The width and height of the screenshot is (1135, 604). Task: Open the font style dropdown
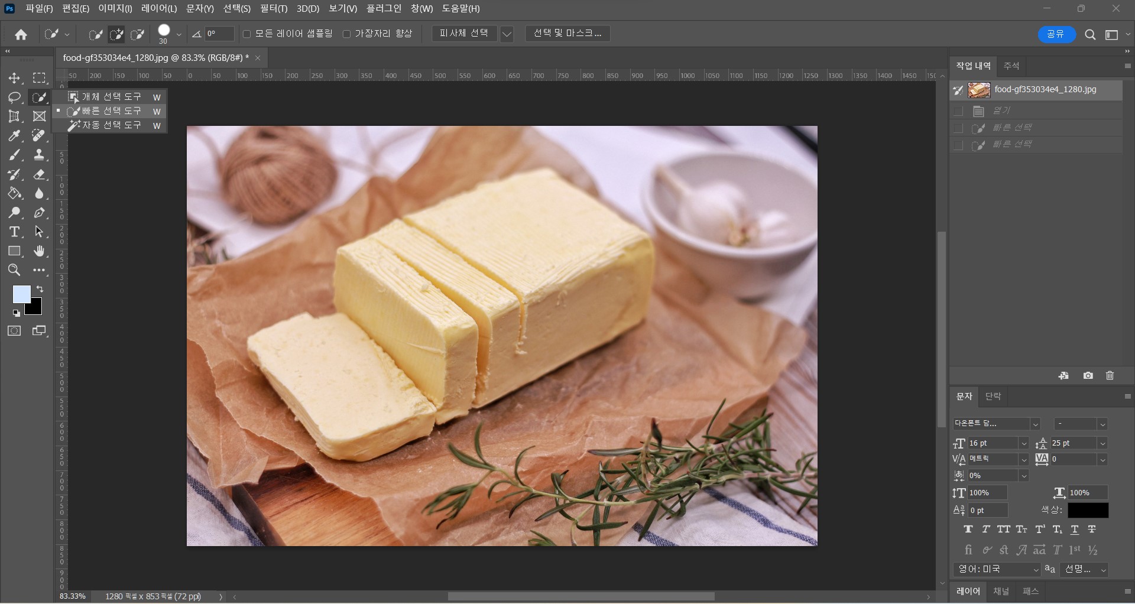point(1102,424)
